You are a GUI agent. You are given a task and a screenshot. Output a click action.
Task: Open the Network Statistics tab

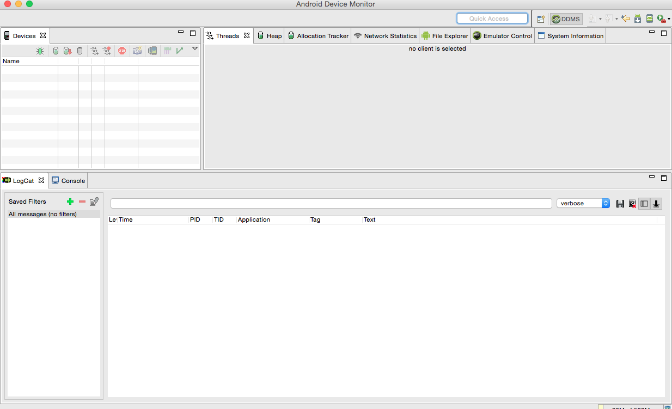tap(385, 36)
